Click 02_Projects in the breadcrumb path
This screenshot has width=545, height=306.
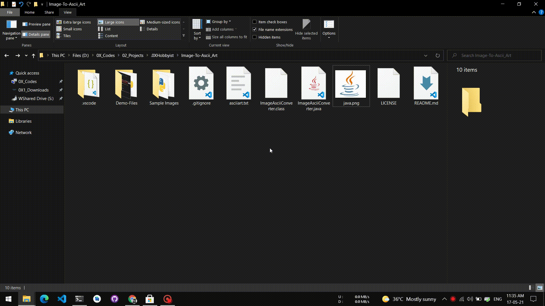tap(133, 56)
